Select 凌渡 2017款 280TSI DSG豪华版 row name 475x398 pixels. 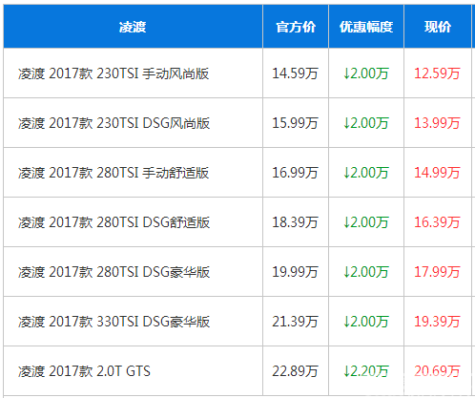click(x=114, y=272)
